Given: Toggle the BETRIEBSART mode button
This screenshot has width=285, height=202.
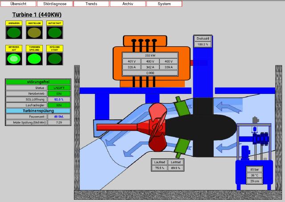Looking at the screenshot, I should click(13, 59).
